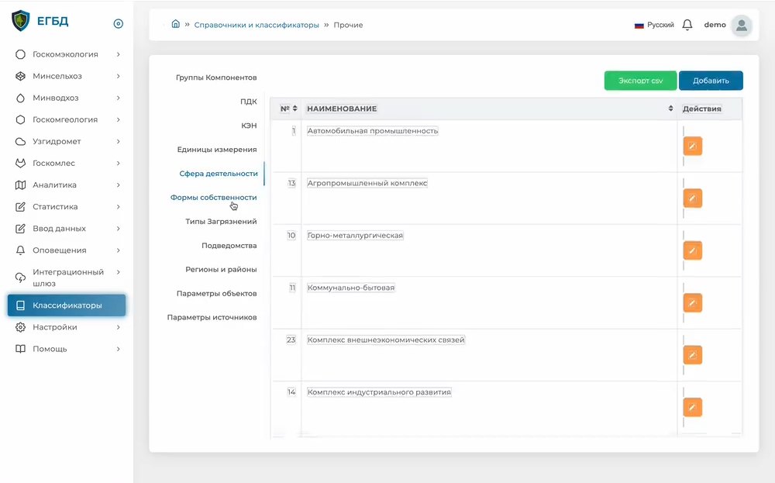This screenshot has width=775, height=483.
Task: Edit Комплекс внешнеэкономических связей row
Action: [692, 355]
